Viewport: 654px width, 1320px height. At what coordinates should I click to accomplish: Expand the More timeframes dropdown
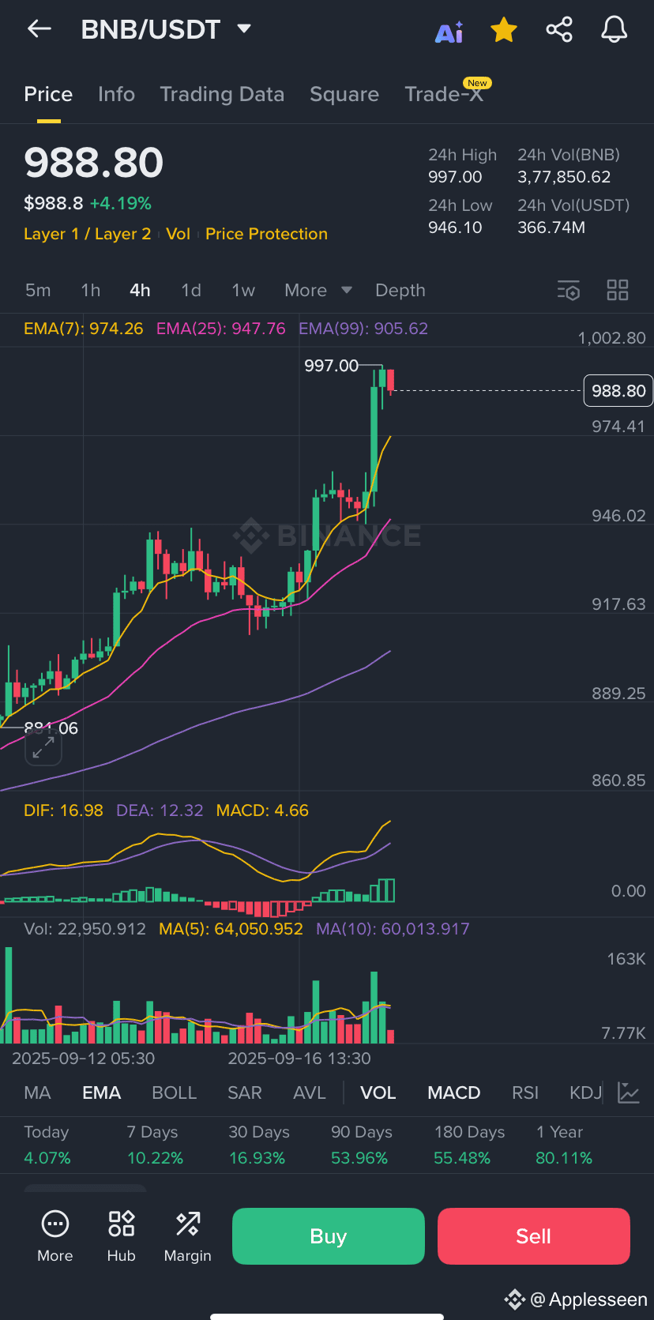(x=318, y=291)
